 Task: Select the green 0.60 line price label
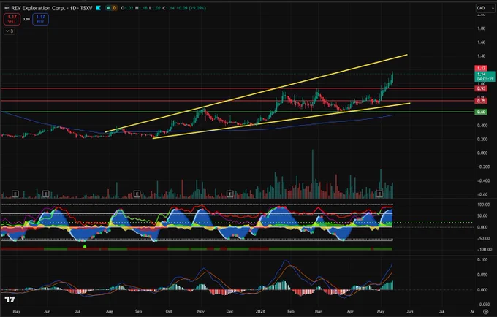(x=481, y=112)
